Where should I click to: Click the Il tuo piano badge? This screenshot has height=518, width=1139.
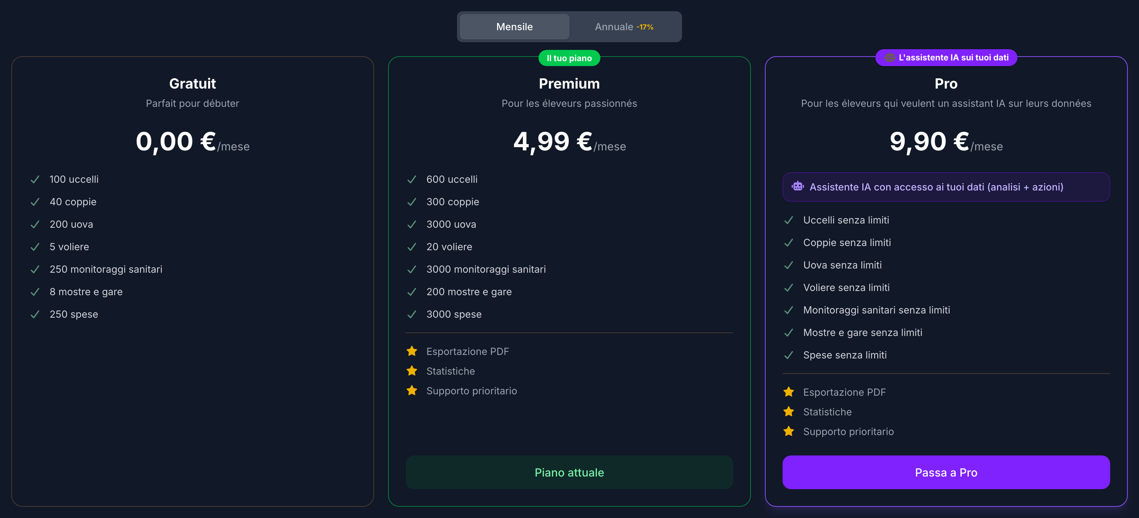click(x=569, y=58)
